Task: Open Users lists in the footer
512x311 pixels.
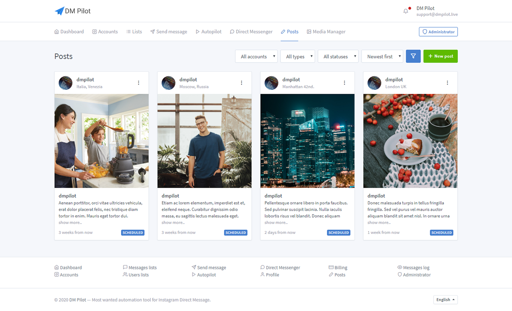Action: click(136, 275)
